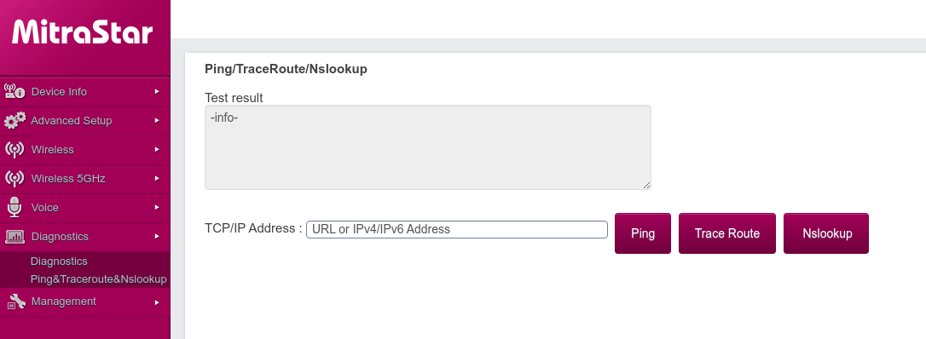
Task: Click the Wireless antenna icon
Action: 14,149
